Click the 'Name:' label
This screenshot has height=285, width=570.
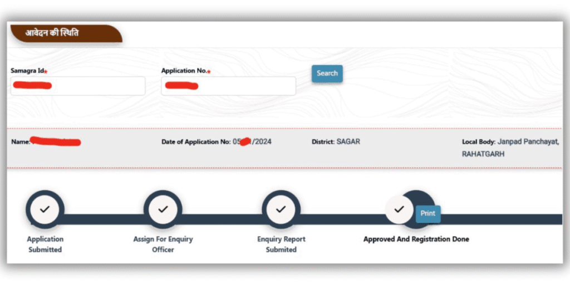[x=21, y=142]
